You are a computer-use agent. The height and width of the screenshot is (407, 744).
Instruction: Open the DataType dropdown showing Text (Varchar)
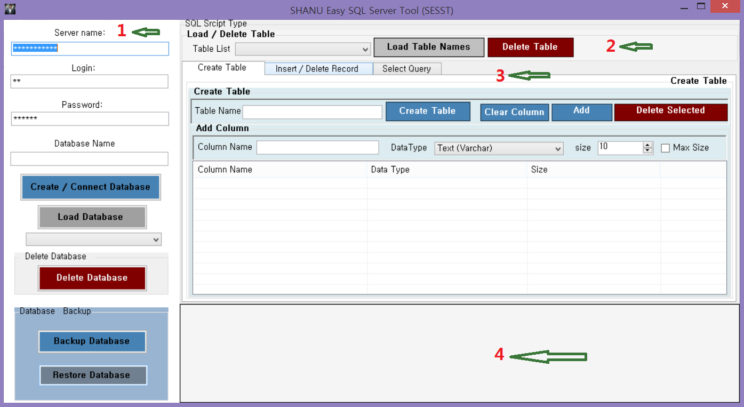pos(499,148)
